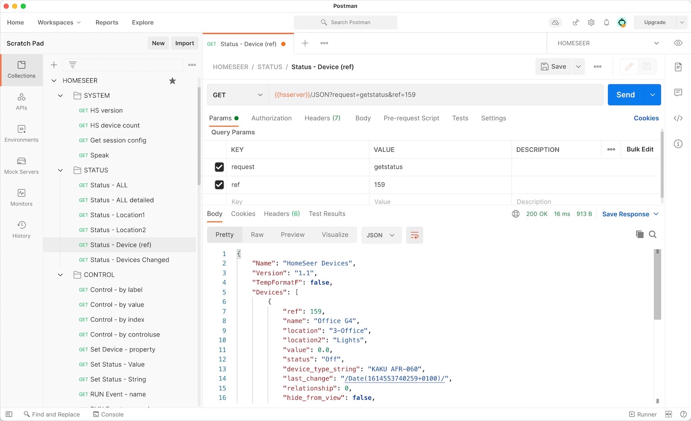The image size is (691, 421).
Task: Click the satellite capture requests icon
Action: [576, 22]
